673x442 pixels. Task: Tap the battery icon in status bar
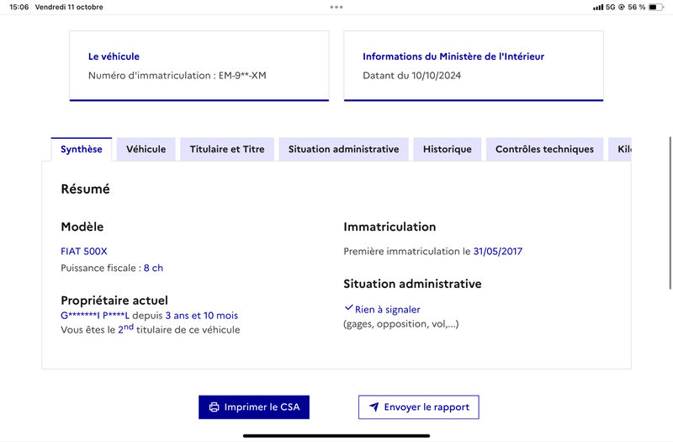pos(656,7)
